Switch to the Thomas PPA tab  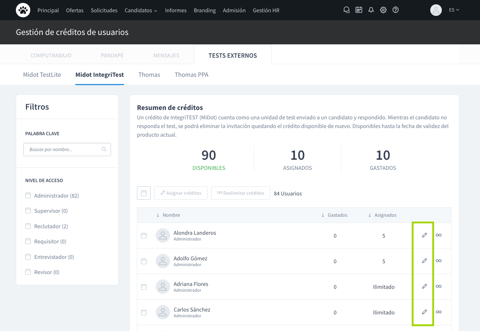191,75
